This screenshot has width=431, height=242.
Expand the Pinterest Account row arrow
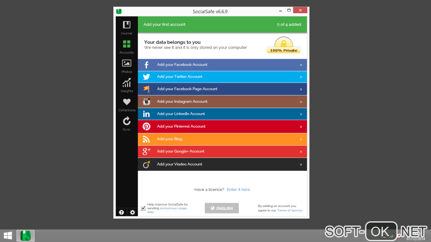(x=301, y=127)
